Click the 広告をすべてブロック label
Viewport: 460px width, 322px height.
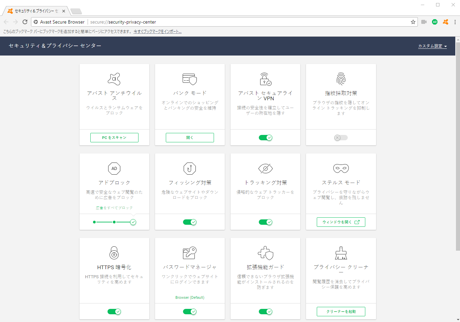[x=114, y=208]
